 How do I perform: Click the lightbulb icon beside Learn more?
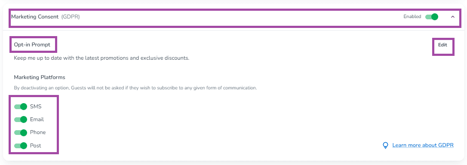tap(385, 145)
